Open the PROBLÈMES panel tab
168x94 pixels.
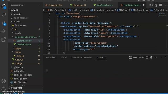click(51, 58)
